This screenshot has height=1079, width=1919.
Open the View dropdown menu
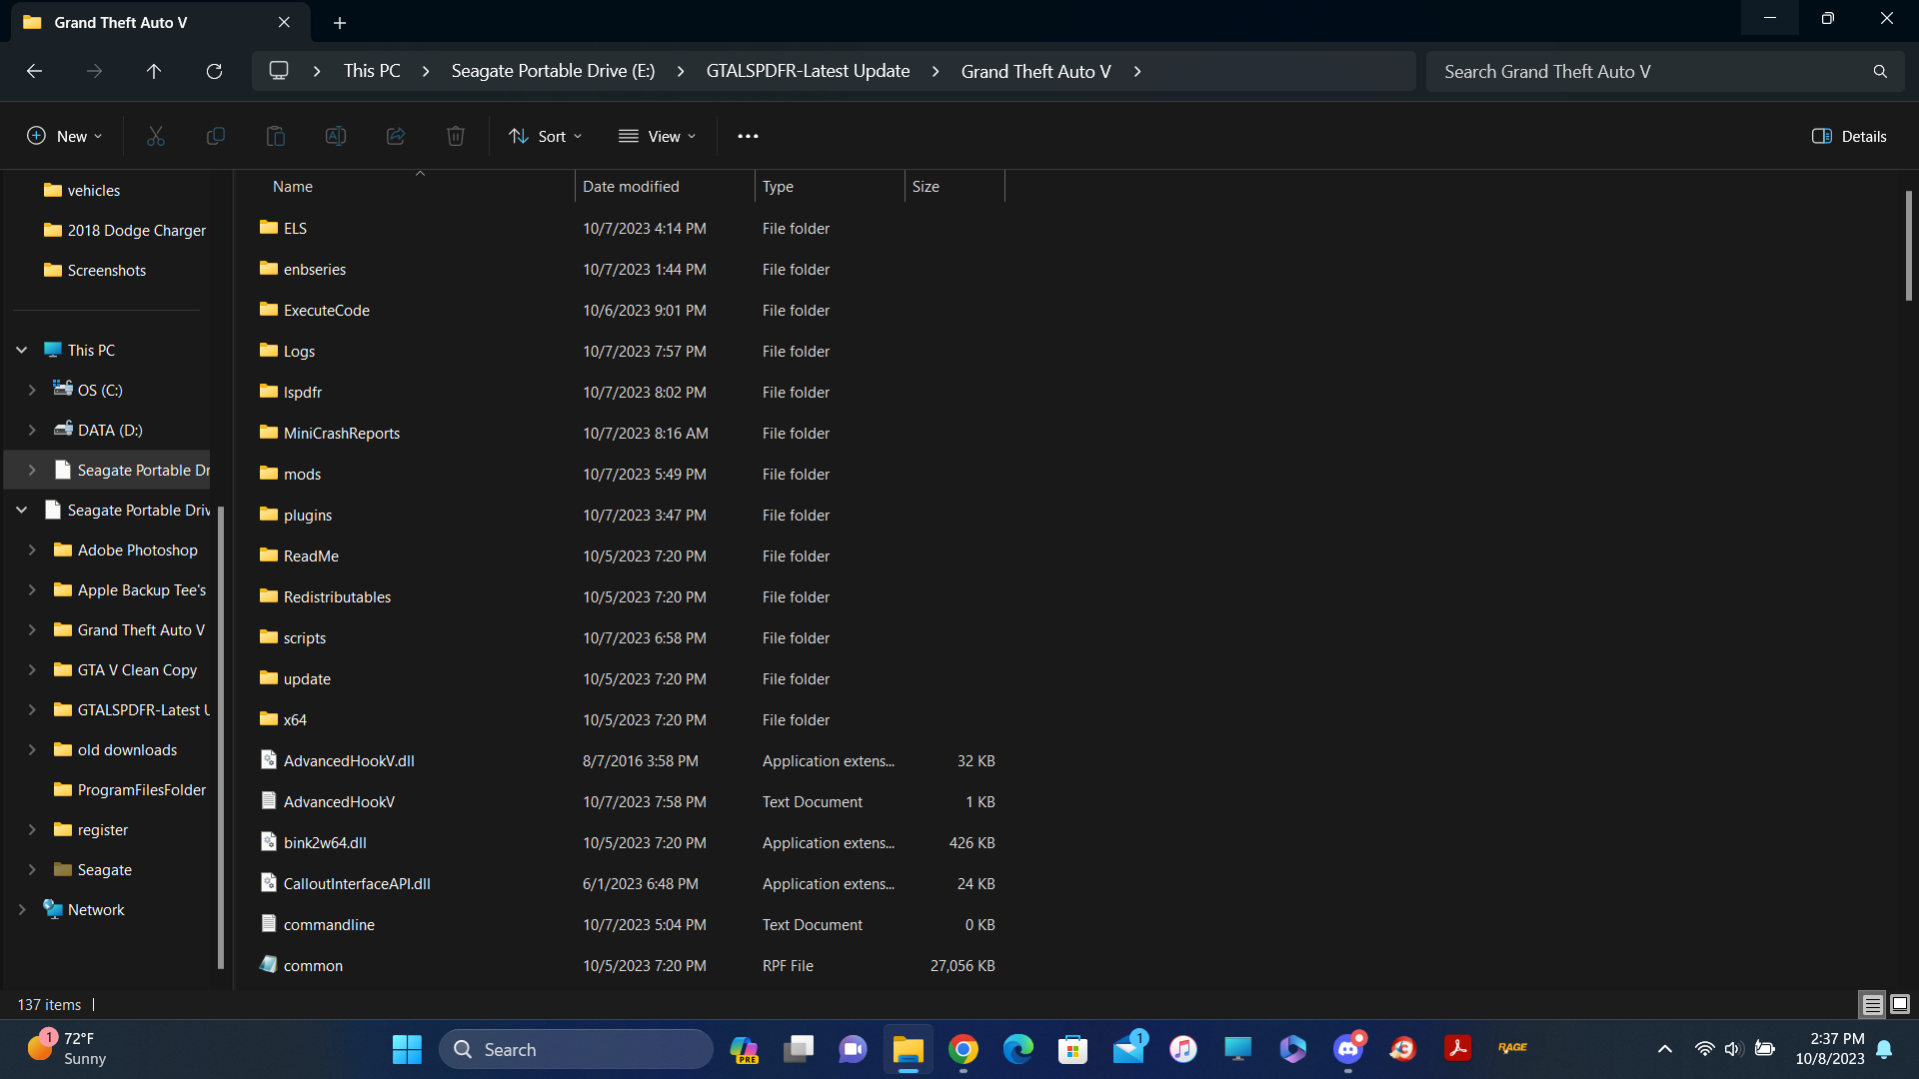pyautogui.click(x=657, y=137)
